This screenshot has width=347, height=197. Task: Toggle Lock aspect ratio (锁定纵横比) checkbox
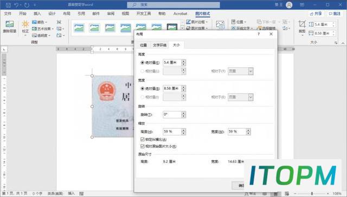[143, 139]
